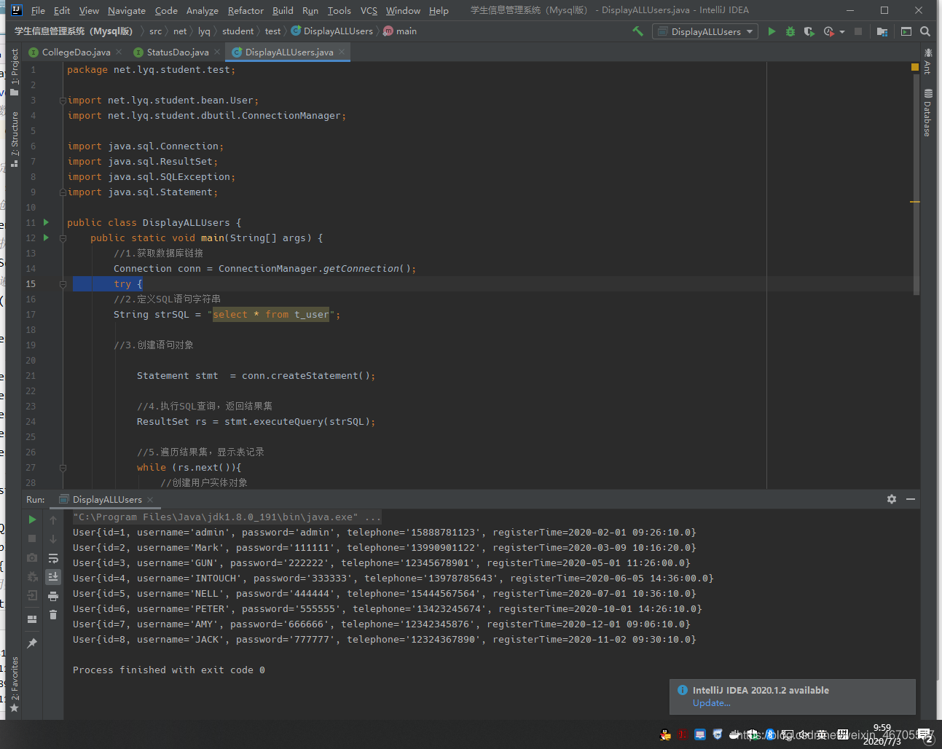942x749 pixels.
Task: Collapse the main method at line 12
Action: coord(63,238)
